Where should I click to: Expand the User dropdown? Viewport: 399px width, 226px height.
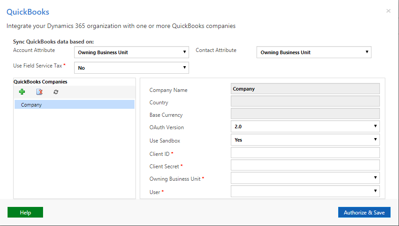pyautogui.click(x=305, y=191)
